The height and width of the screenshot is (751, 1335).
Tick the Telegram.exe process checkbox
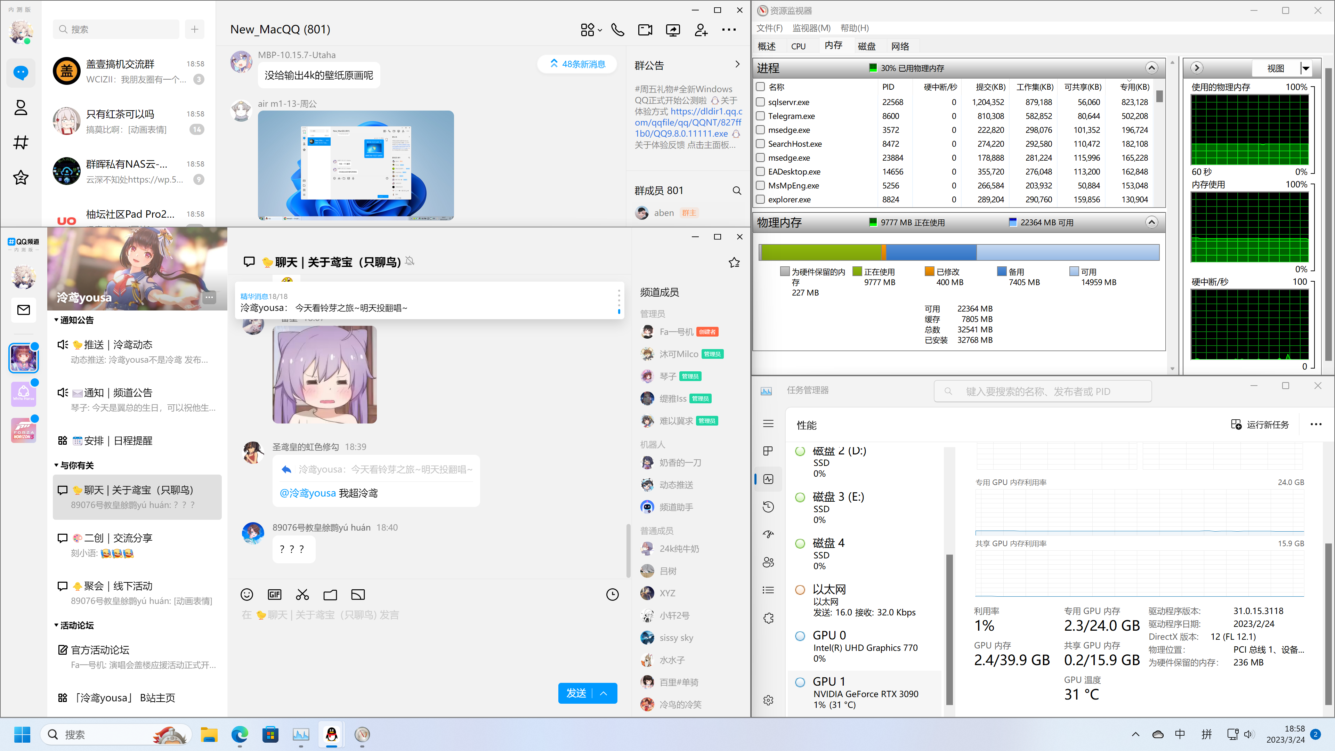pyautogui.click(x=760, y=116)
